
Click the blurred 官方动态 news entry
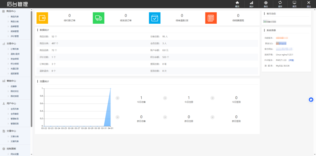coord(270,21)
